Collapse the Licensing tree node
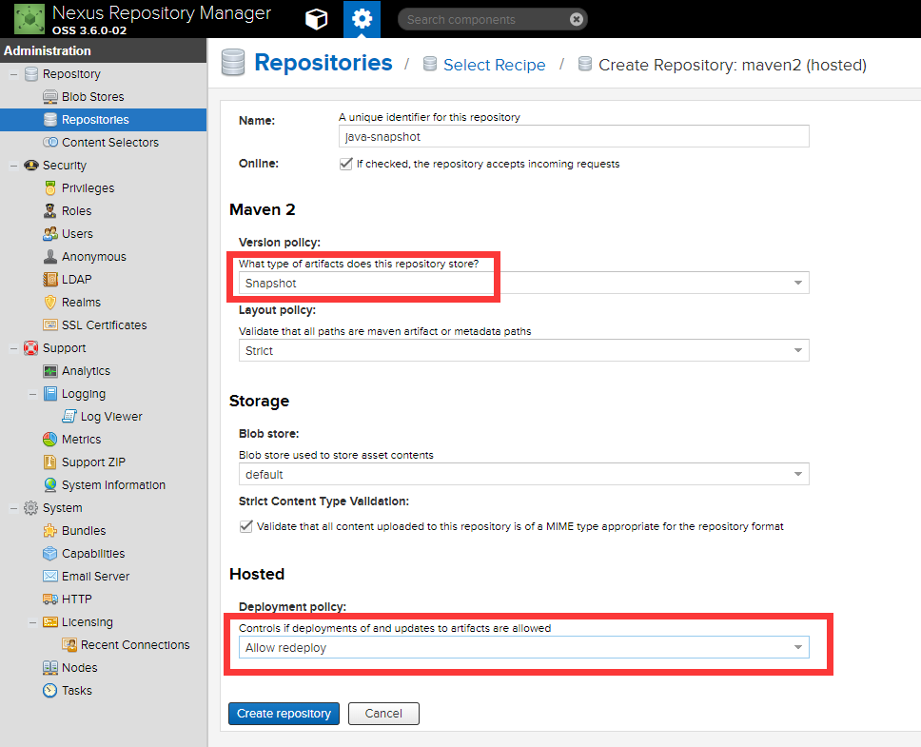This screenshot has width=921, height=747. point(32,622)
